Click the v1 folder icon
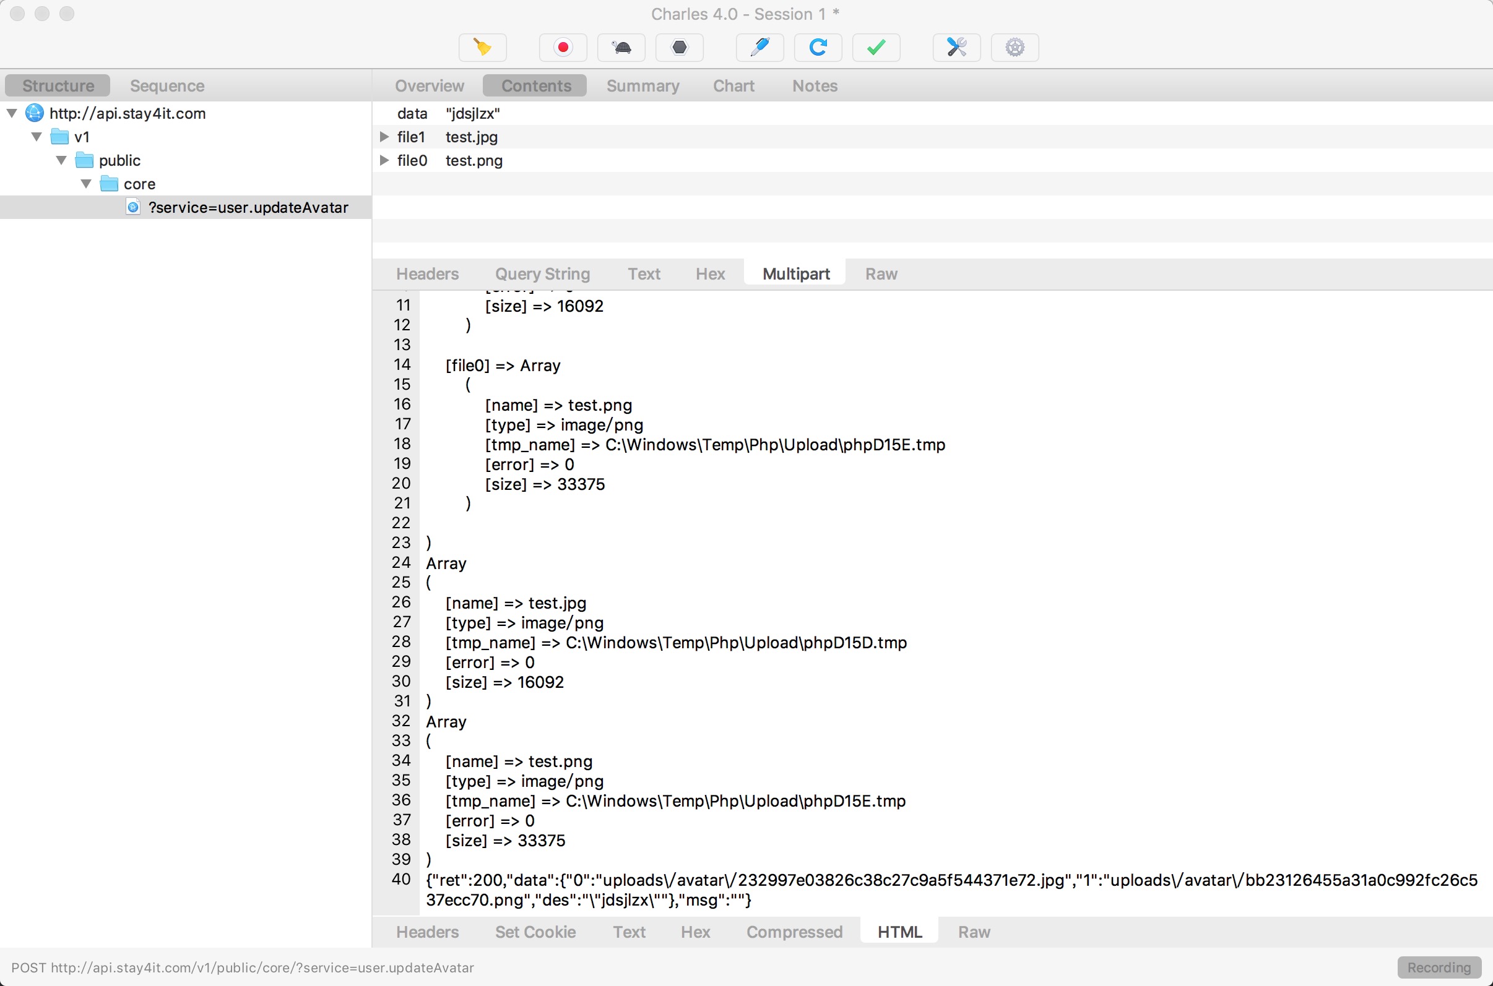 pyautogui.click(x=59, y=137)
